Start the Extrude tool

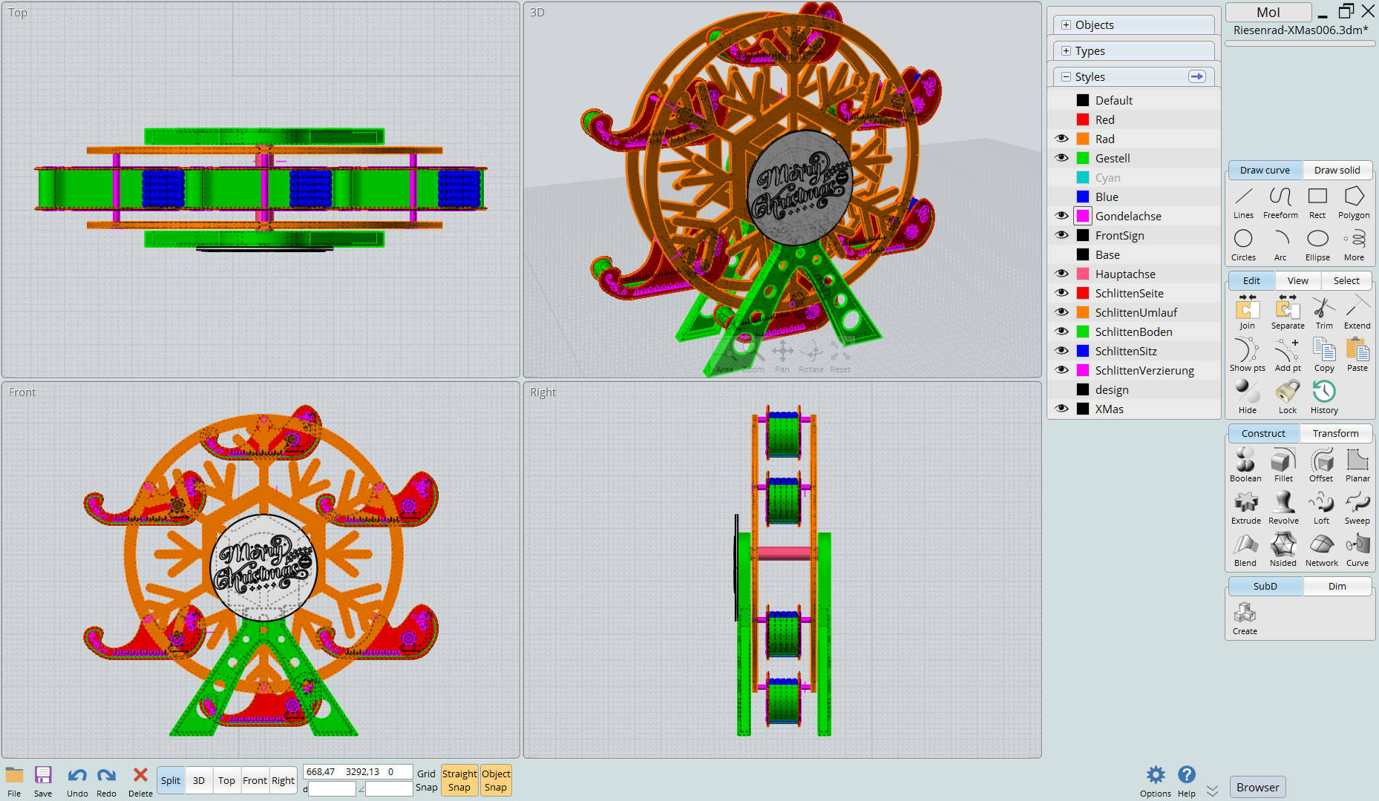click(x=1245, y=508)
